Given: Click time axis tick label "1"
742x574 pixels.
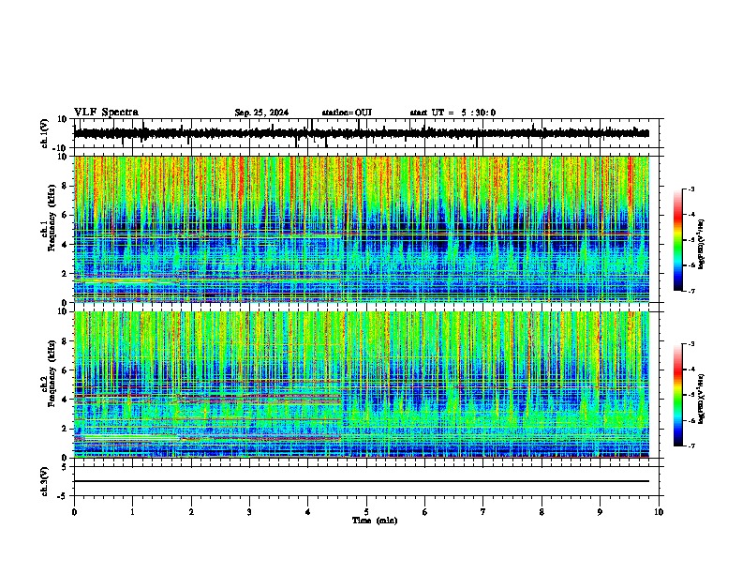Looking at the screenshot, I should [x=132, y=512].
